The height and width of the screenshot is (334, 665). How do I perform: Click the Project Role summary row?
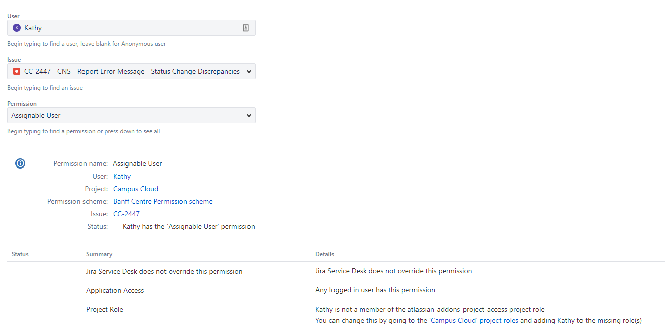105,309
